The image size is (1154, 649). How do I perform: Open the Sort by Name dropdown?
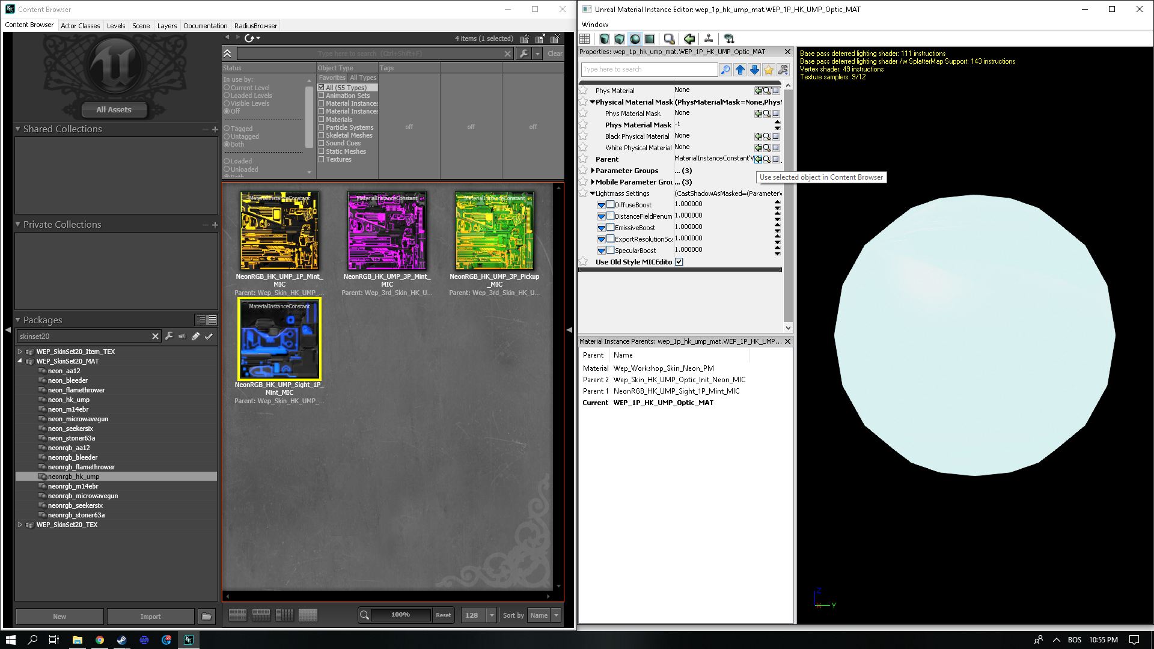click(x=556, y=615)
